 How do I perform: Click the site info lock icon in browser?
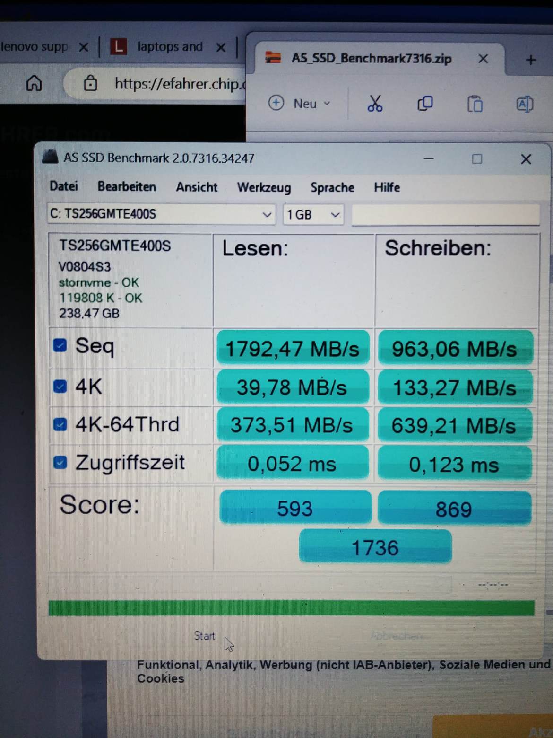click(x=90, y=83)
